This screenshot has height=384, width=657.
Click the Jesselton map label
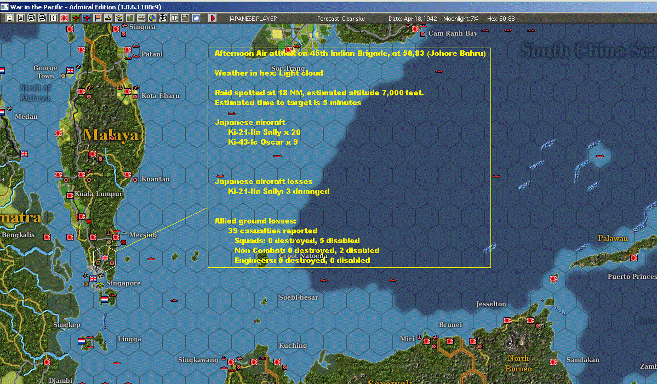pos(490,304)
